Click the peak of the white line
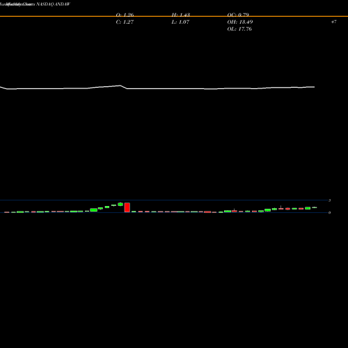The height and width of the screenshot is (348, 348). [x=120, y=86]
